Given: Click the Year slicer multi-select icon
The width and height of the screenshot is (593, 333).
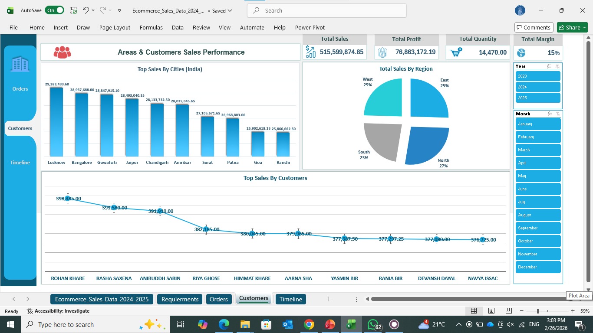Looking at the screenshot, I should [549, 66].
